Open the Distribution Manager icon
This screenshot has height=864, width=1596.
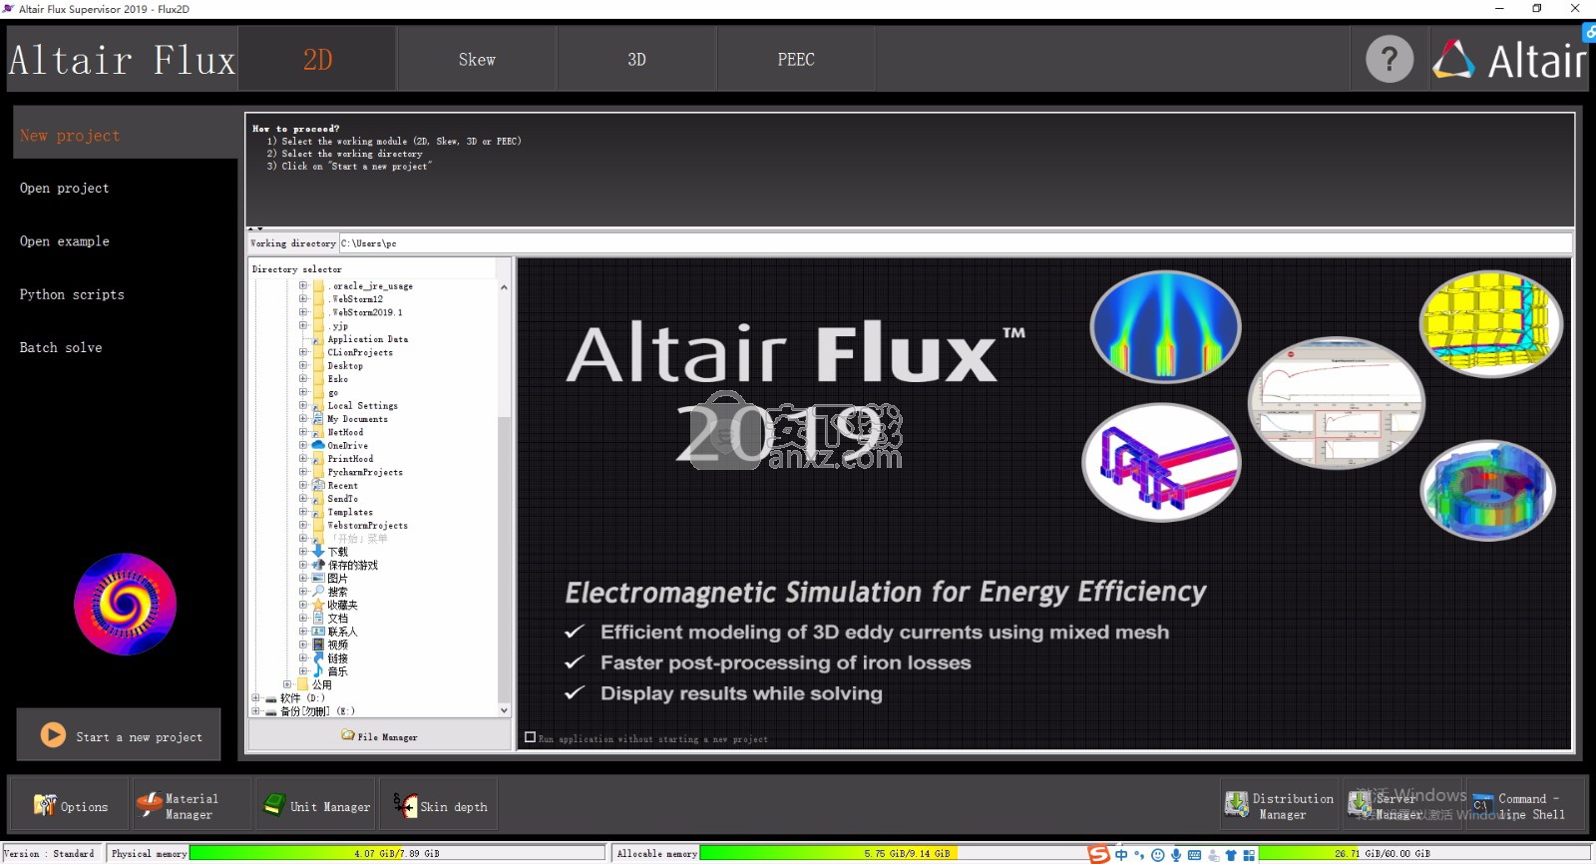pyautogui.click(x=1237, y=804)
